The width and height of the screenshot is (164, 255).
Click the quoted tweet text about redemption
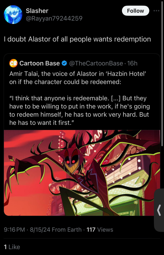(x=80, y=110)
